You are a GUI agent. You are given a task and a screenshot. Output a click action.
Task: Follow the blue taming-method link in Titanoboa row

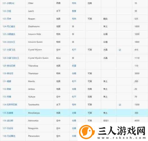pos(74,66)
